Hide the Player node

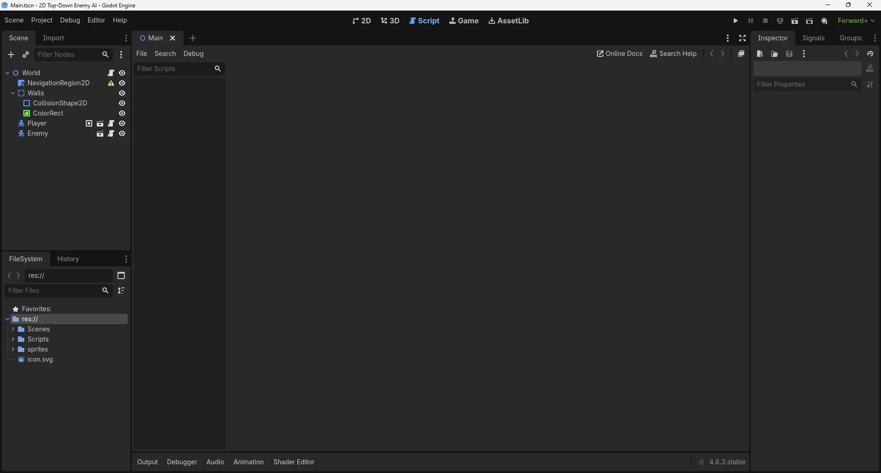click(x=122, y=123)
